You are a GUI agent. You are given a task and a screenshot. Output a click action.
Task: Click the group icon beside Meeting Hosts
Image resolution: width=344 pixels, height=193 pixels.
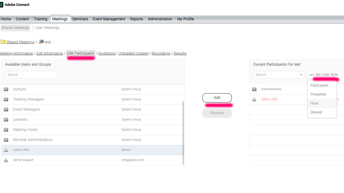tap(6, 130)
